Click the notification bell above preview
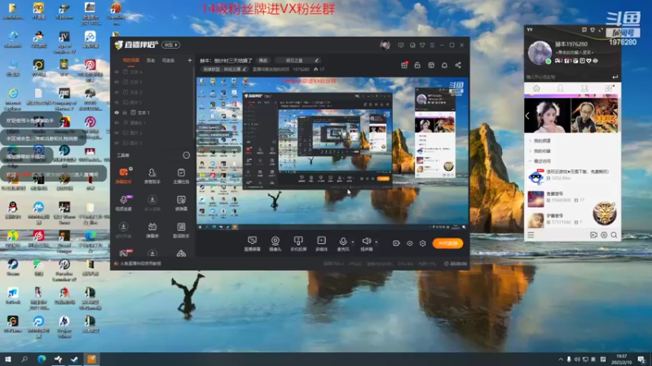The image size is (652, 366). [444, 65]
